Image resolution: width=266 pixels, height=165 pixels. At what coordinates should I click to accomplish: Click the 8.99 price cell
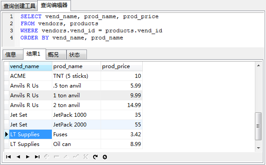pyautogui.click(x=121, y=144)
